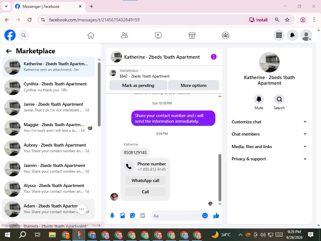The height and width of the screenshot is (241, 321).
Task: Open the Facebook search icon
Action: pyautogui.click(x=24, y=35)
